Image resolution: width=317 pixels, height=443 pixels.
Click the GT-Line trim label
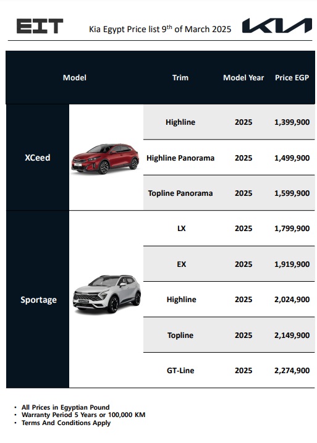coord(180,370)
